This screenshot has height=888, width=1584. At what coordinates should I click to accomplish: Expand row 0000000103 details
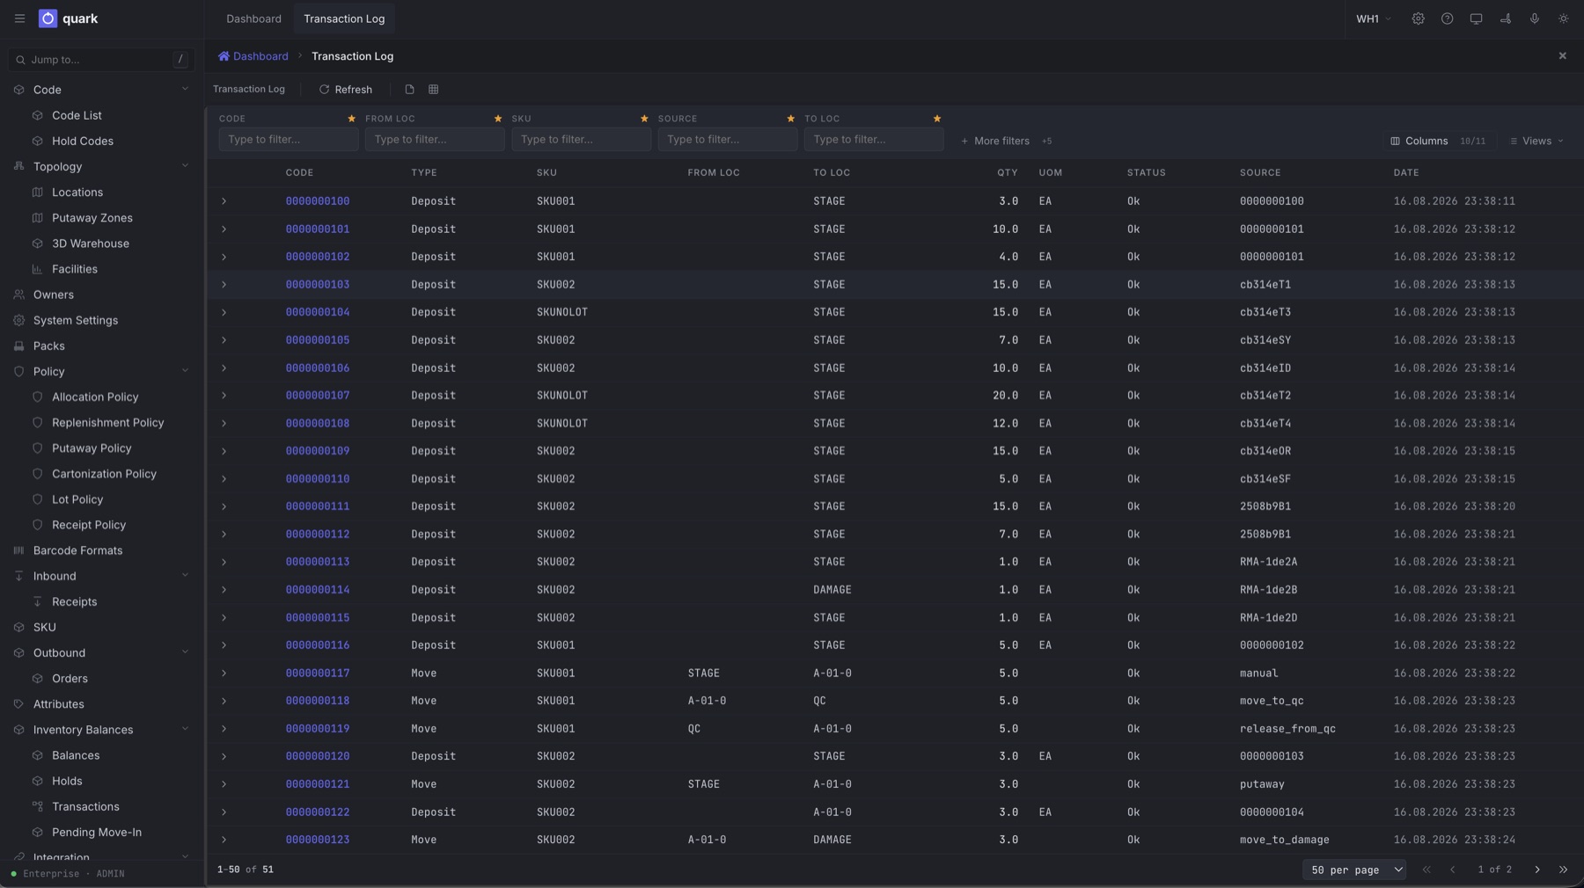224,285
